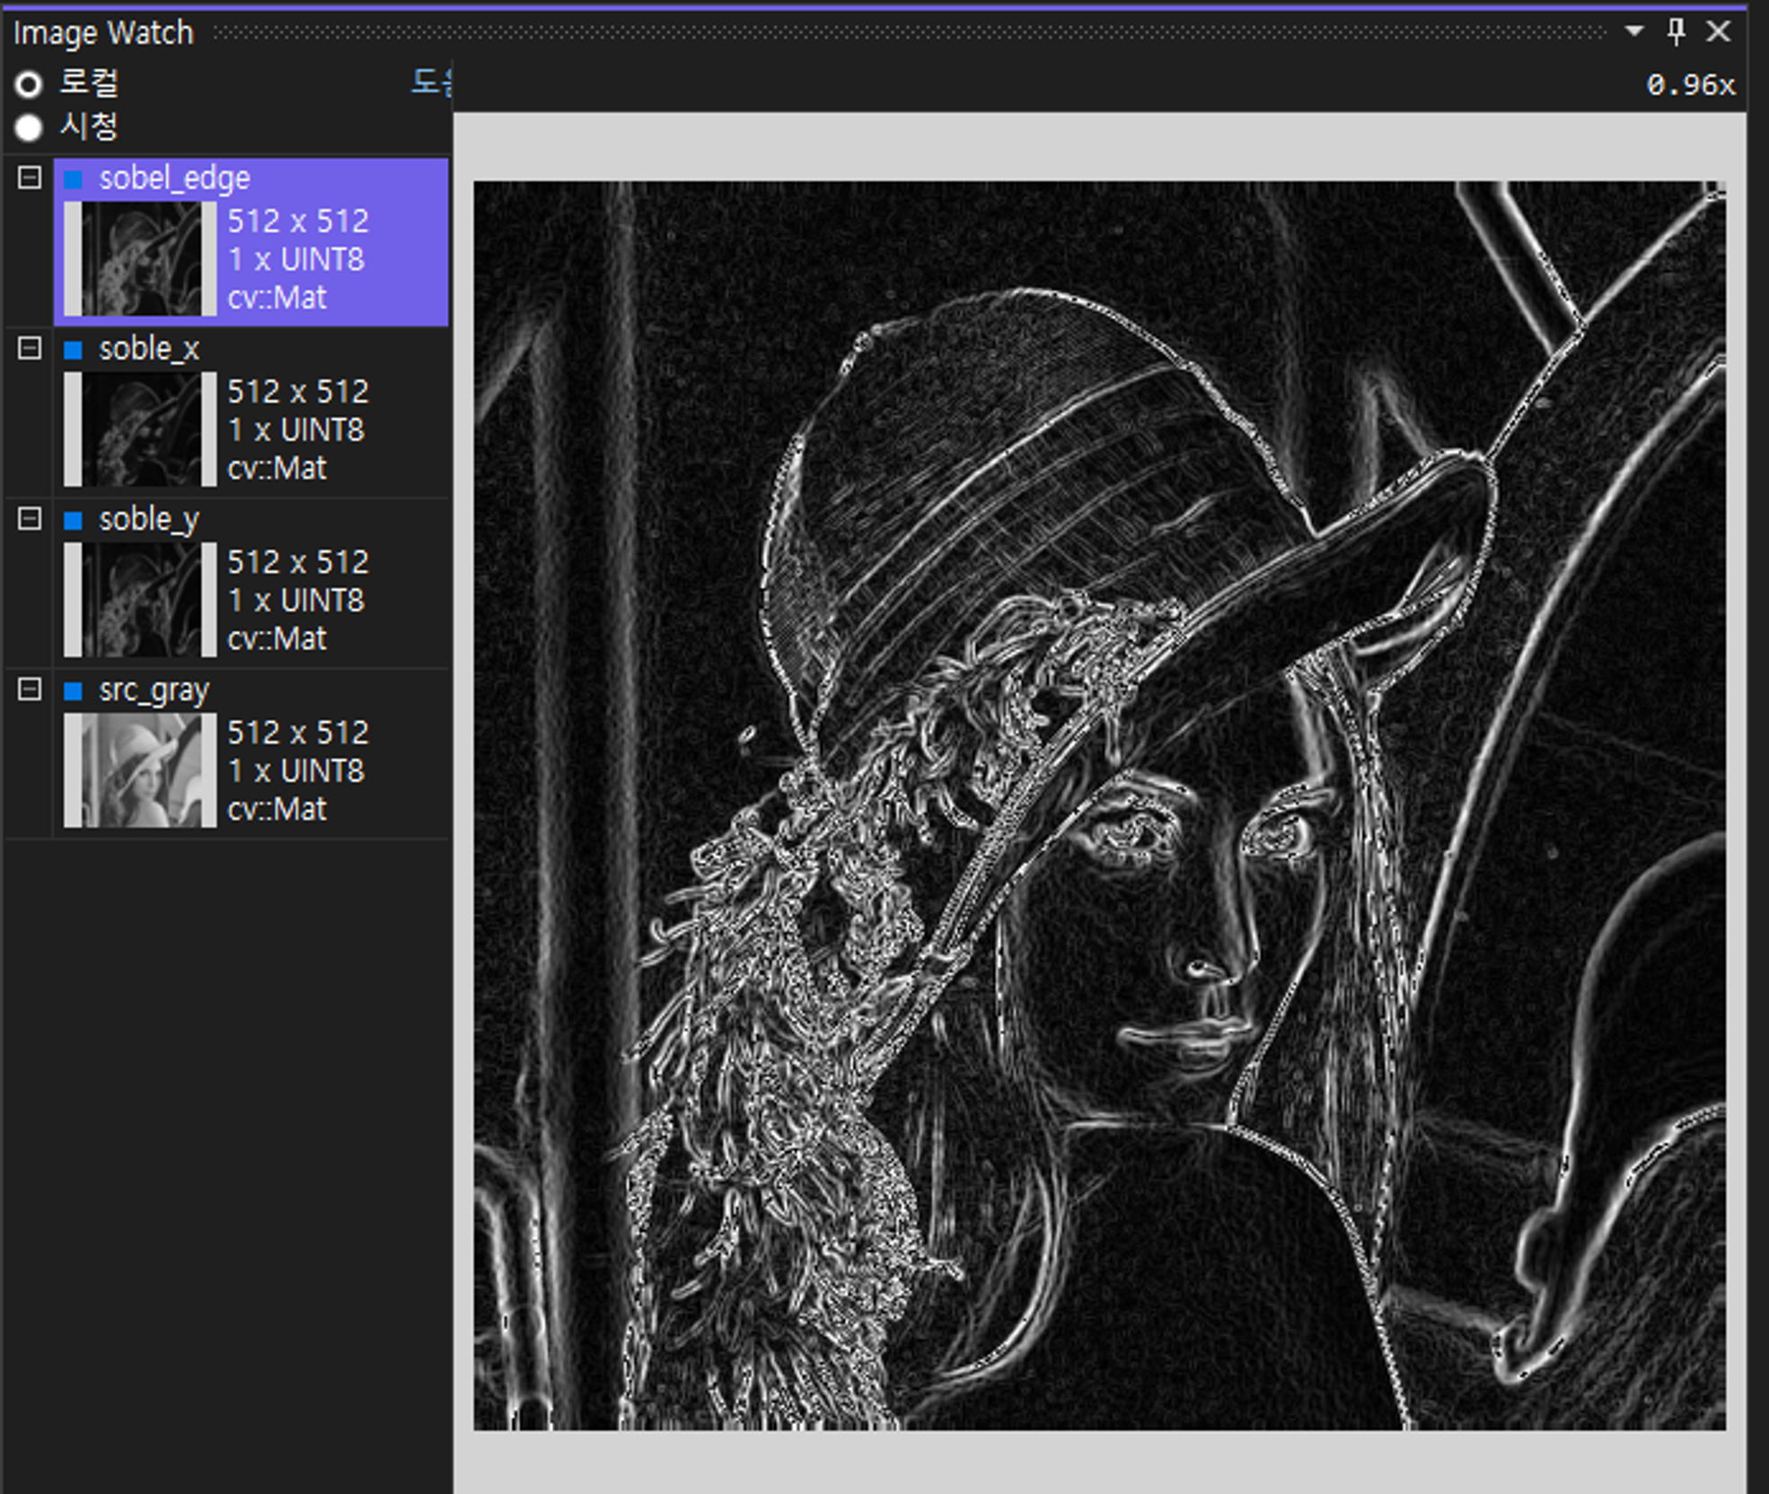Collapse the src_gray entry
Viewport: 1769px width, 1494px height.
pyautogui.click(x=30, y=690)
